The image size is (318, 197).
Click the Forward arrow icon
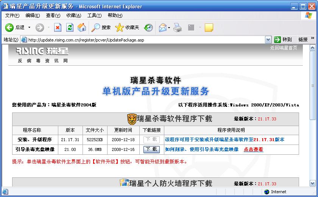(x=40, y=28)
